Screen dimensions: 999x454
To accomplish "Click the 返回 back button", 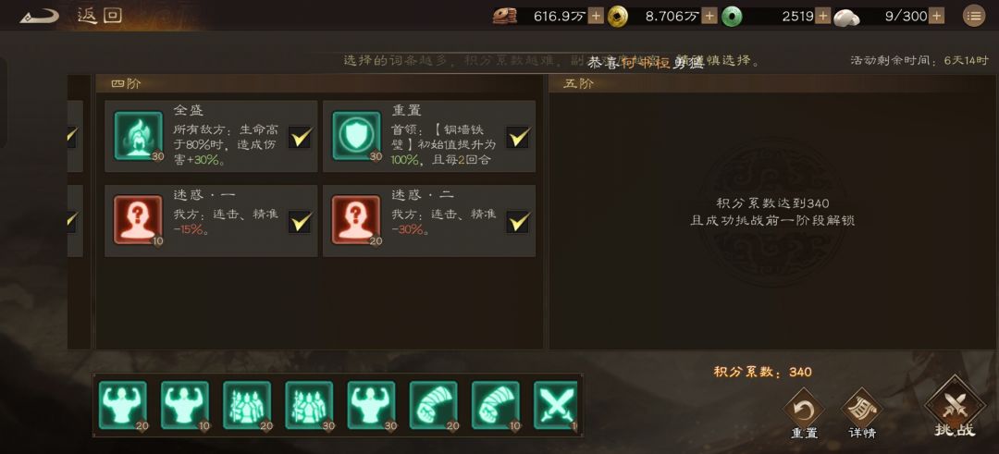I will (71, 16).
